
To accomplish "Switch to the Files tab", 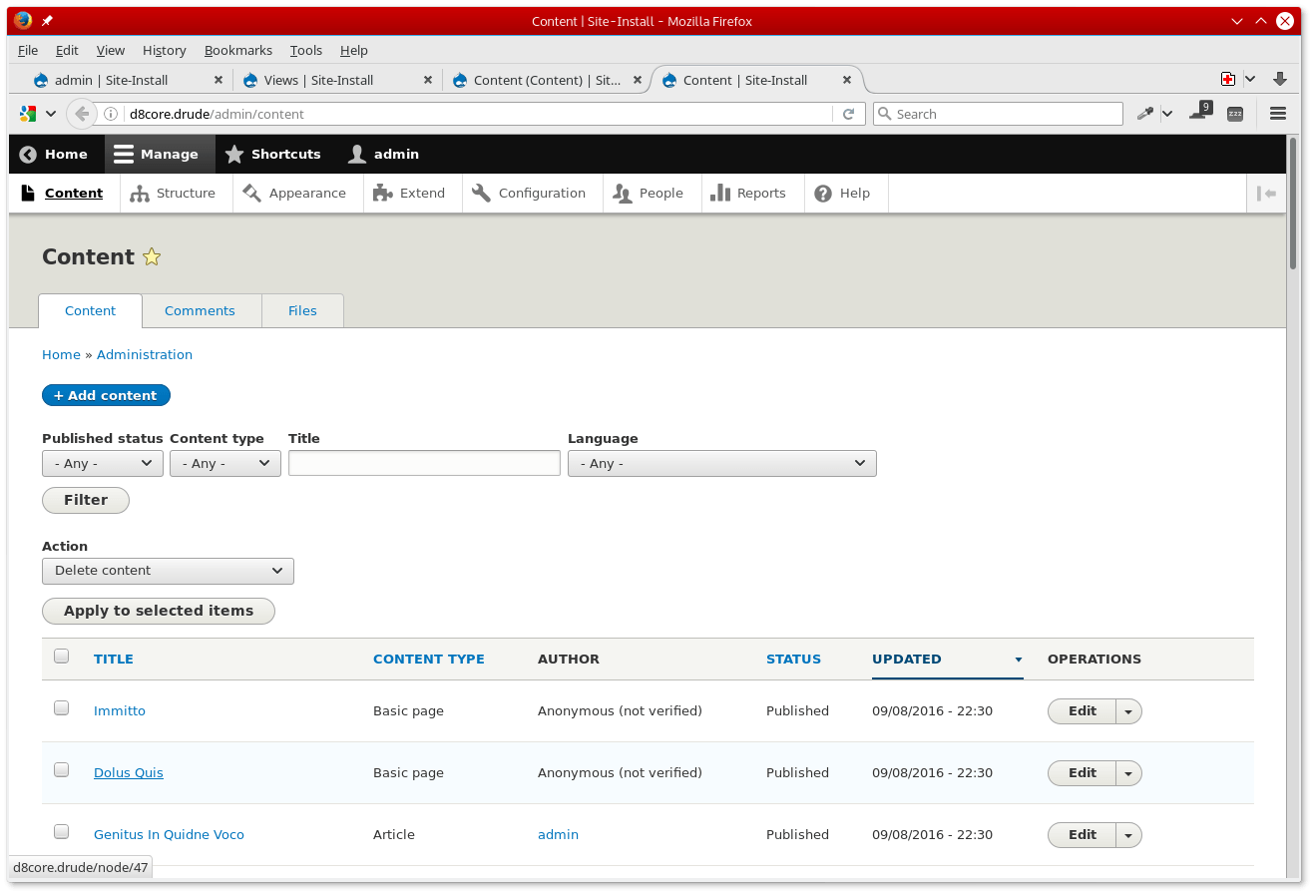I will [x=302, y=311].
